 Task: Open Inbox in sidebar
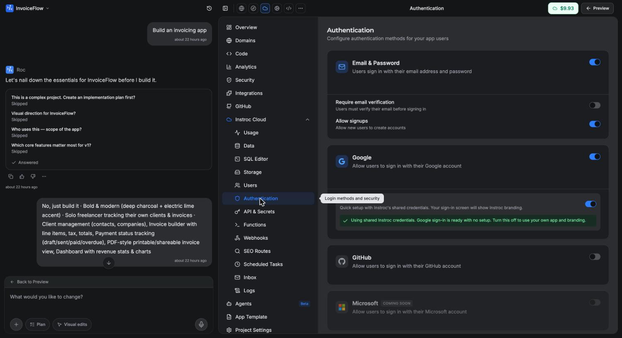pos(268,278)
